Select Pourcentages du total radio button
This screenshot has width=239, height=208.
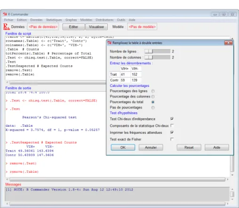coord(153,102)
